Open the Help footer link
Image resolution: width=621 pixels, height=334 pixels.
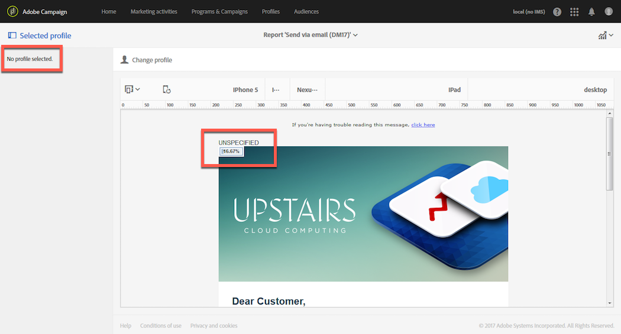125,326
